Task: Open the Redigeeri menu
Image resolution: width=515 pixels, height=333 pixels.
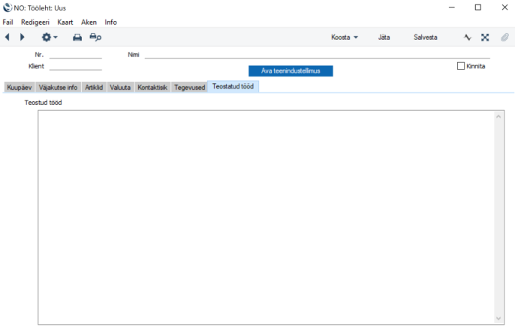Action: pos(35,22)
